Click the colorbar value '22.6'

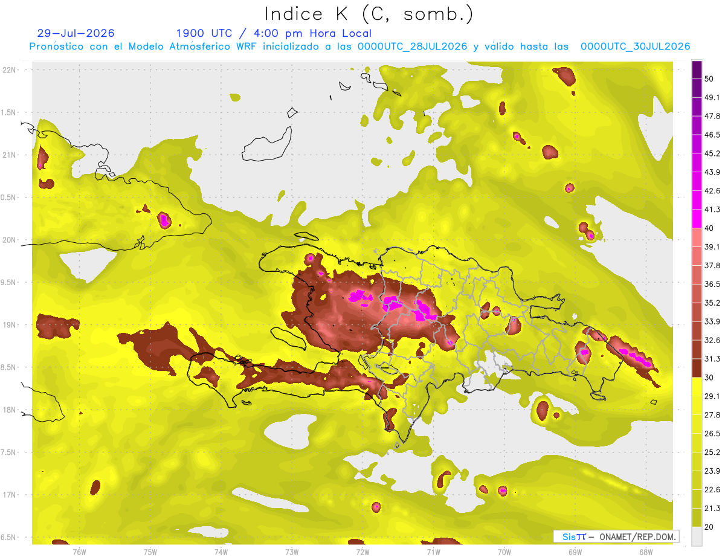point(712,490)
